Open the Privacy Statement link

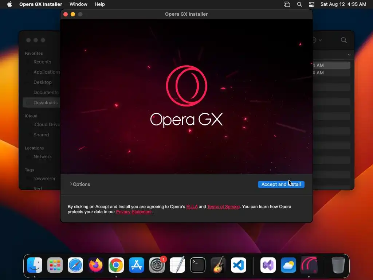(134, 212)
